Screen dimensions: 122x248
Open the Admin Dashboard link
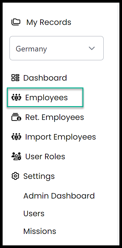[59, 196]
